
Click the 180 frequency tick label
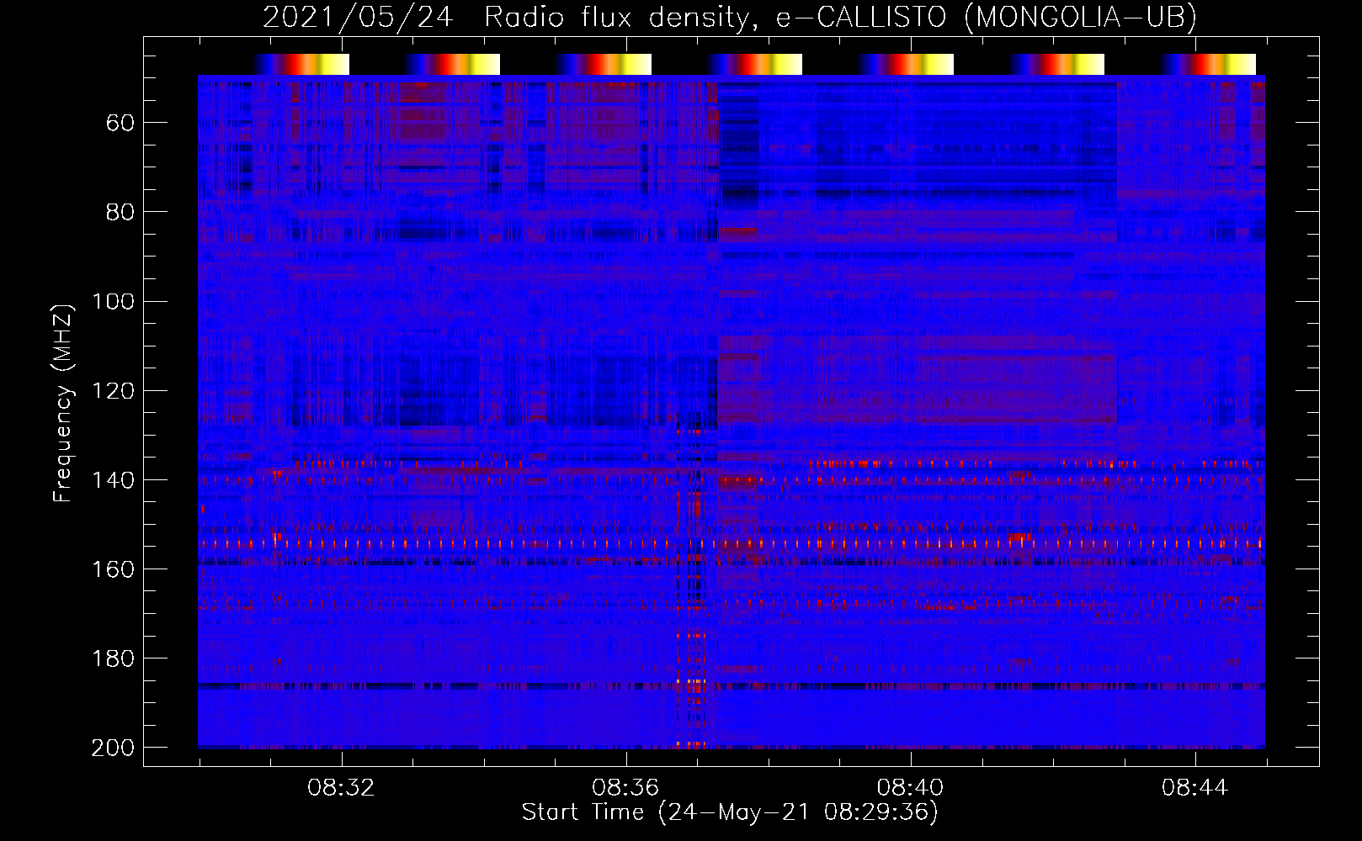113,659
